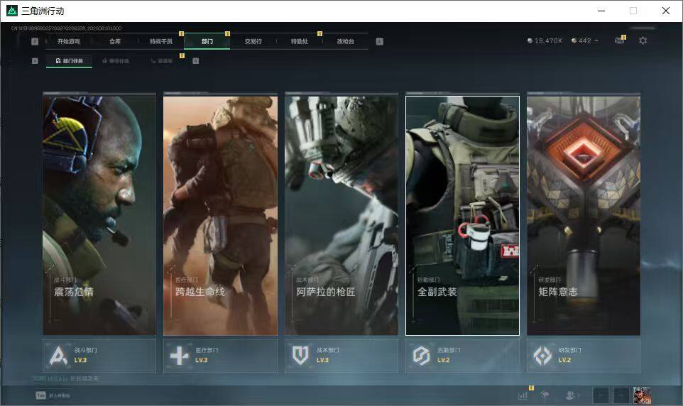This screenshot has width=683, height=406.
Task: Switch to the 仓库 tab
Action: click(x=114, y=41)
